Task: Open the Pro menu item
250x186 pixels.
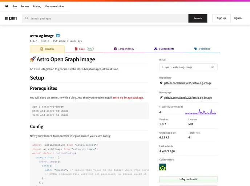Action: (x=15, y=7)
